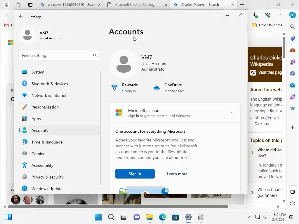Select Apps in the Settings sidebar
This screenshot has width=299, height=224.
tap(59, 119)
